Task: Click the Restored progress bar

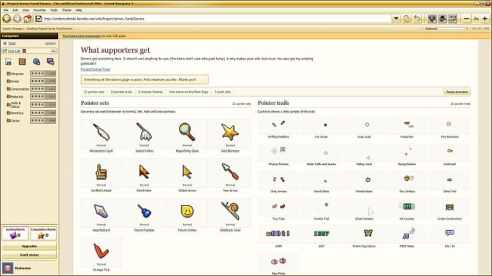Action: click(x=451, y=29)
